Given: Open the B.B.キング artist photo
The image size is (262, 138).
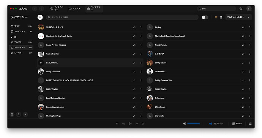Looking at the screenshot, I should coord(150,54).
